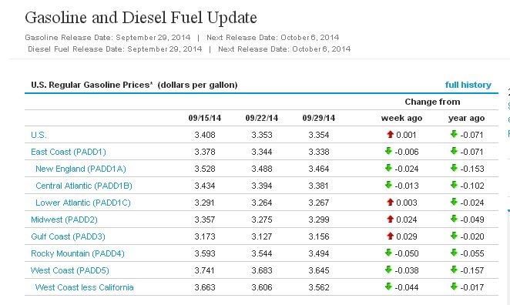Open New England (PADD1A) link
510x305 pixels.
(81, 169)
